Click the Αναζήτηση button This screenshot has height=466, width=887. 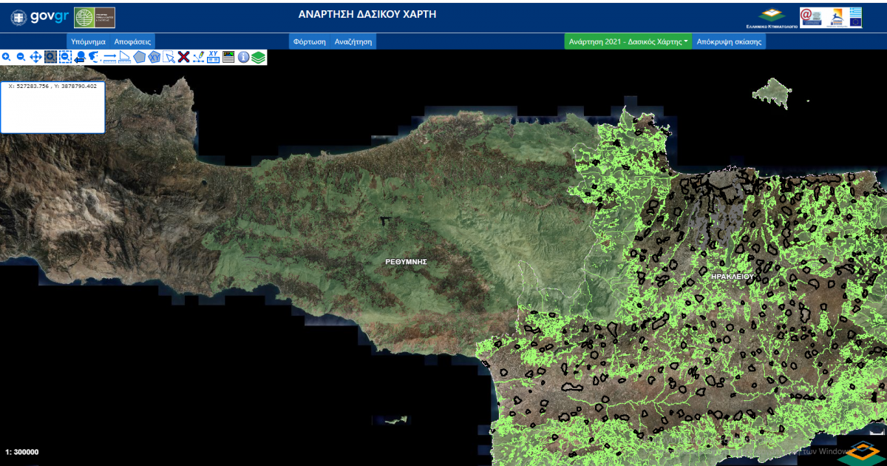(x=353, y=42)
